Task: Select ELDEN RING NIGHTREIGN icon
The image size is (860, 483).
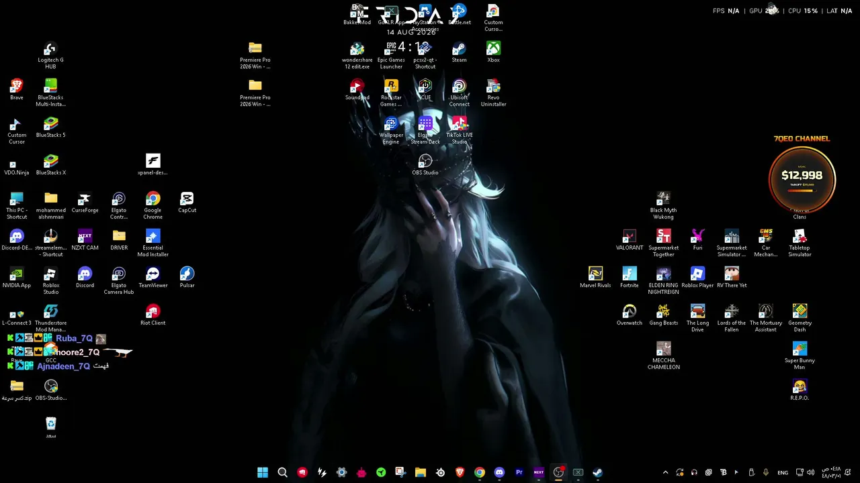Action: (x=663, y=281)
